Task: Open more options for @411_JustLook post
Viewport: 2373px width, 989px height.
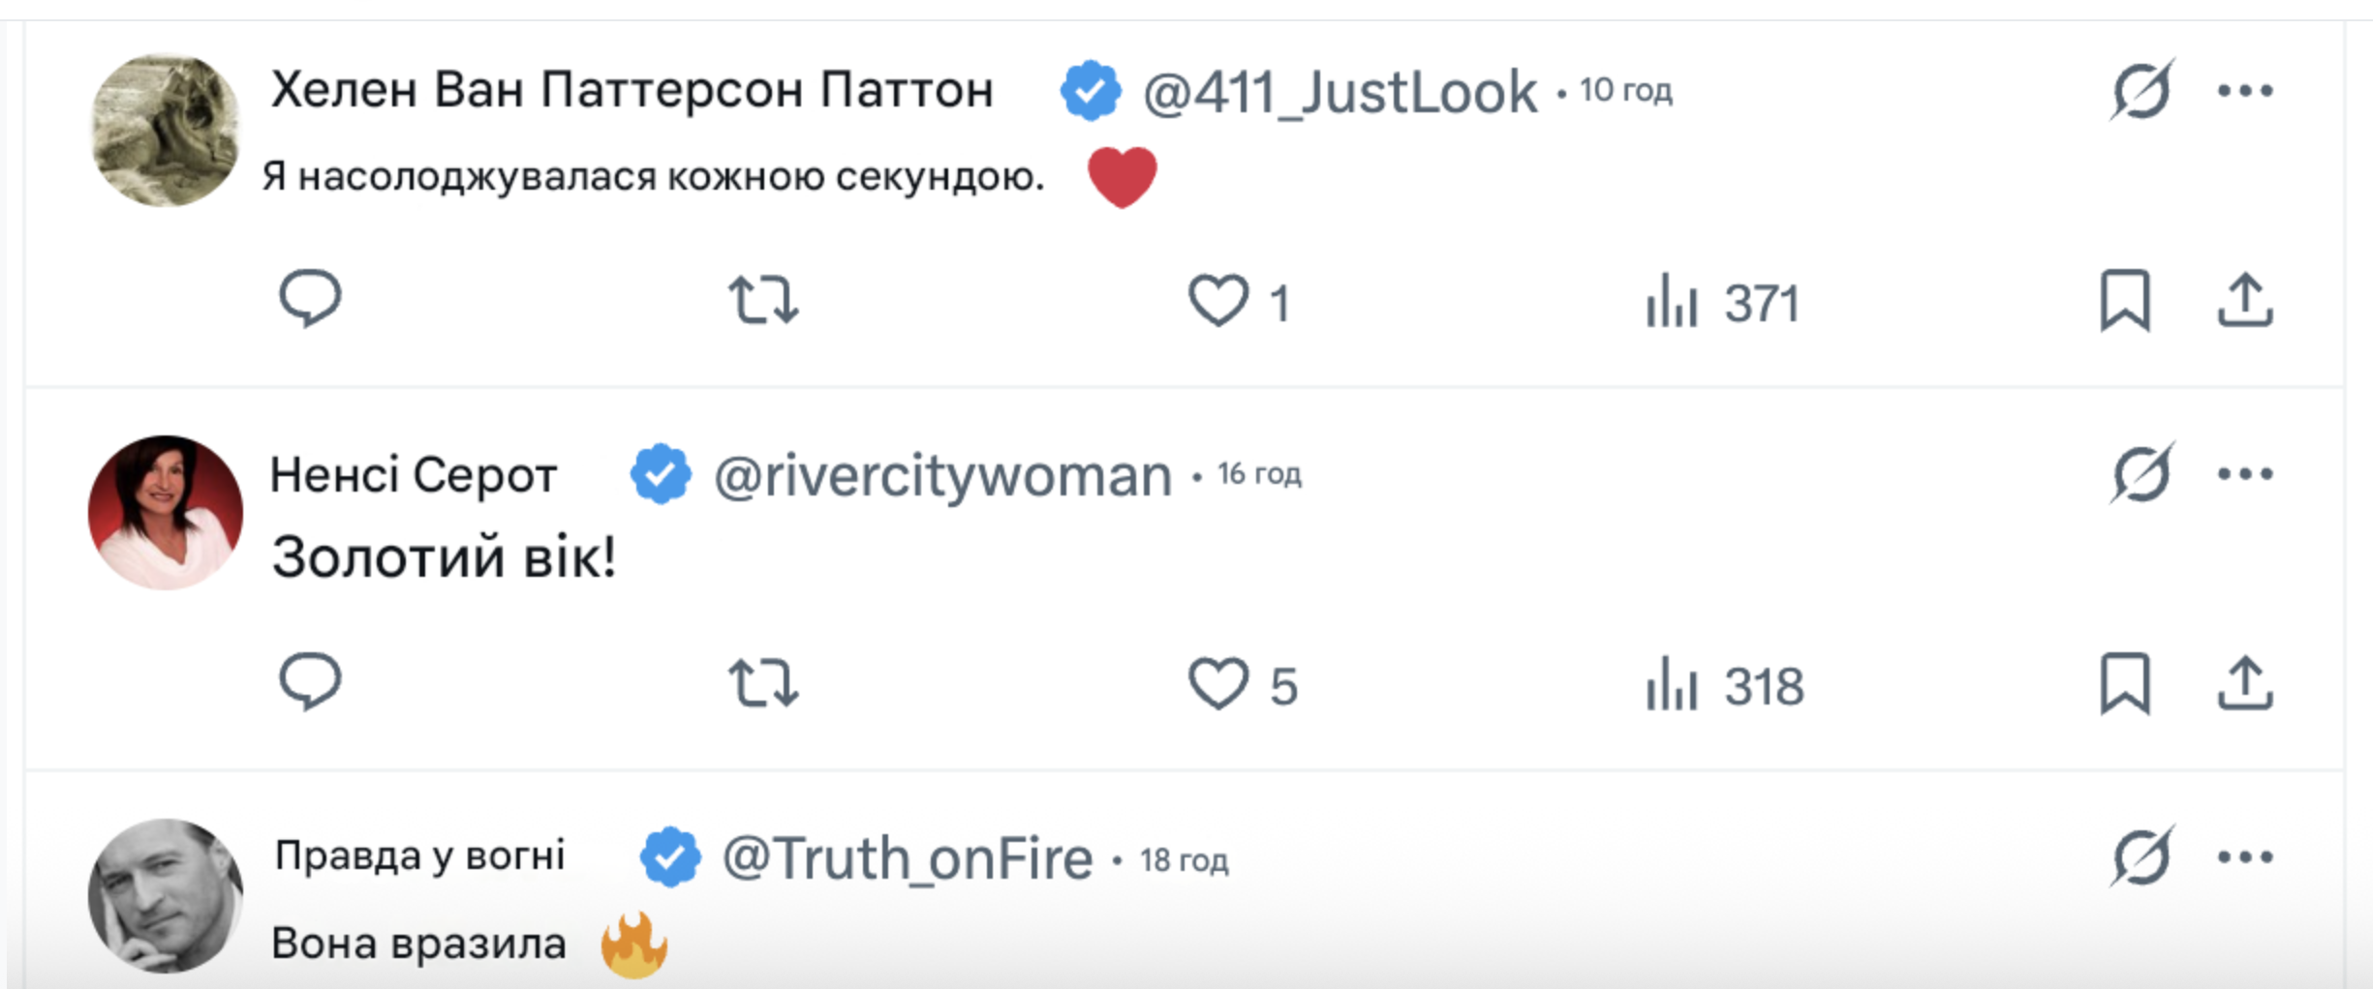Action: [x=2244, y=91]
